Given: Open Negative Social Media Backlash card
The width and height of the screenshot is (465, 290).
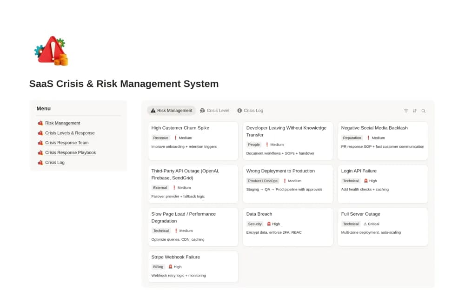Looking at the screenshot, I should (x=383, y=141).
